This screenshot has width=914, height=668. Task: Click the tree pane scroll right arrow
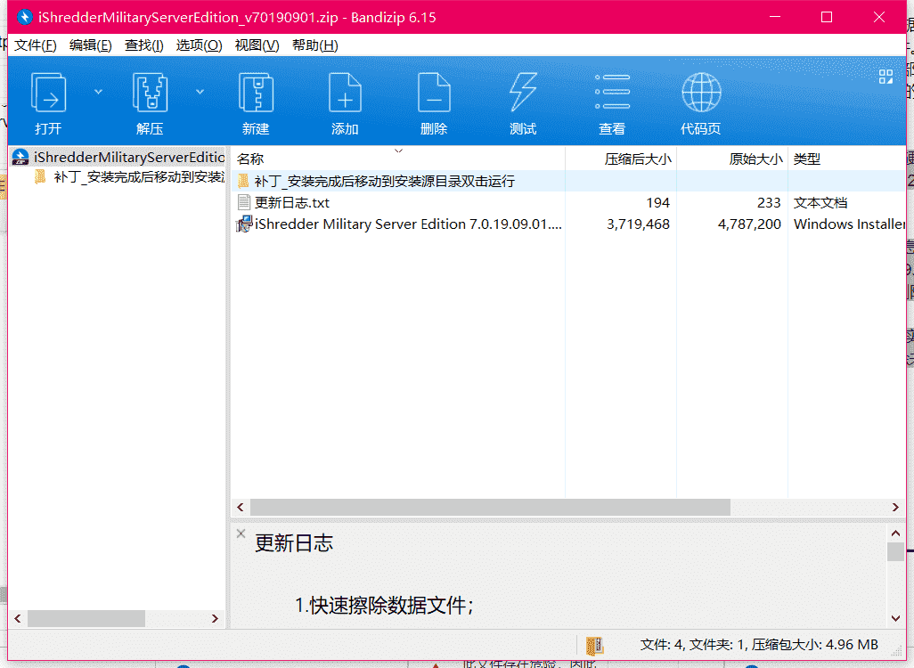click(x=215, y=618)
